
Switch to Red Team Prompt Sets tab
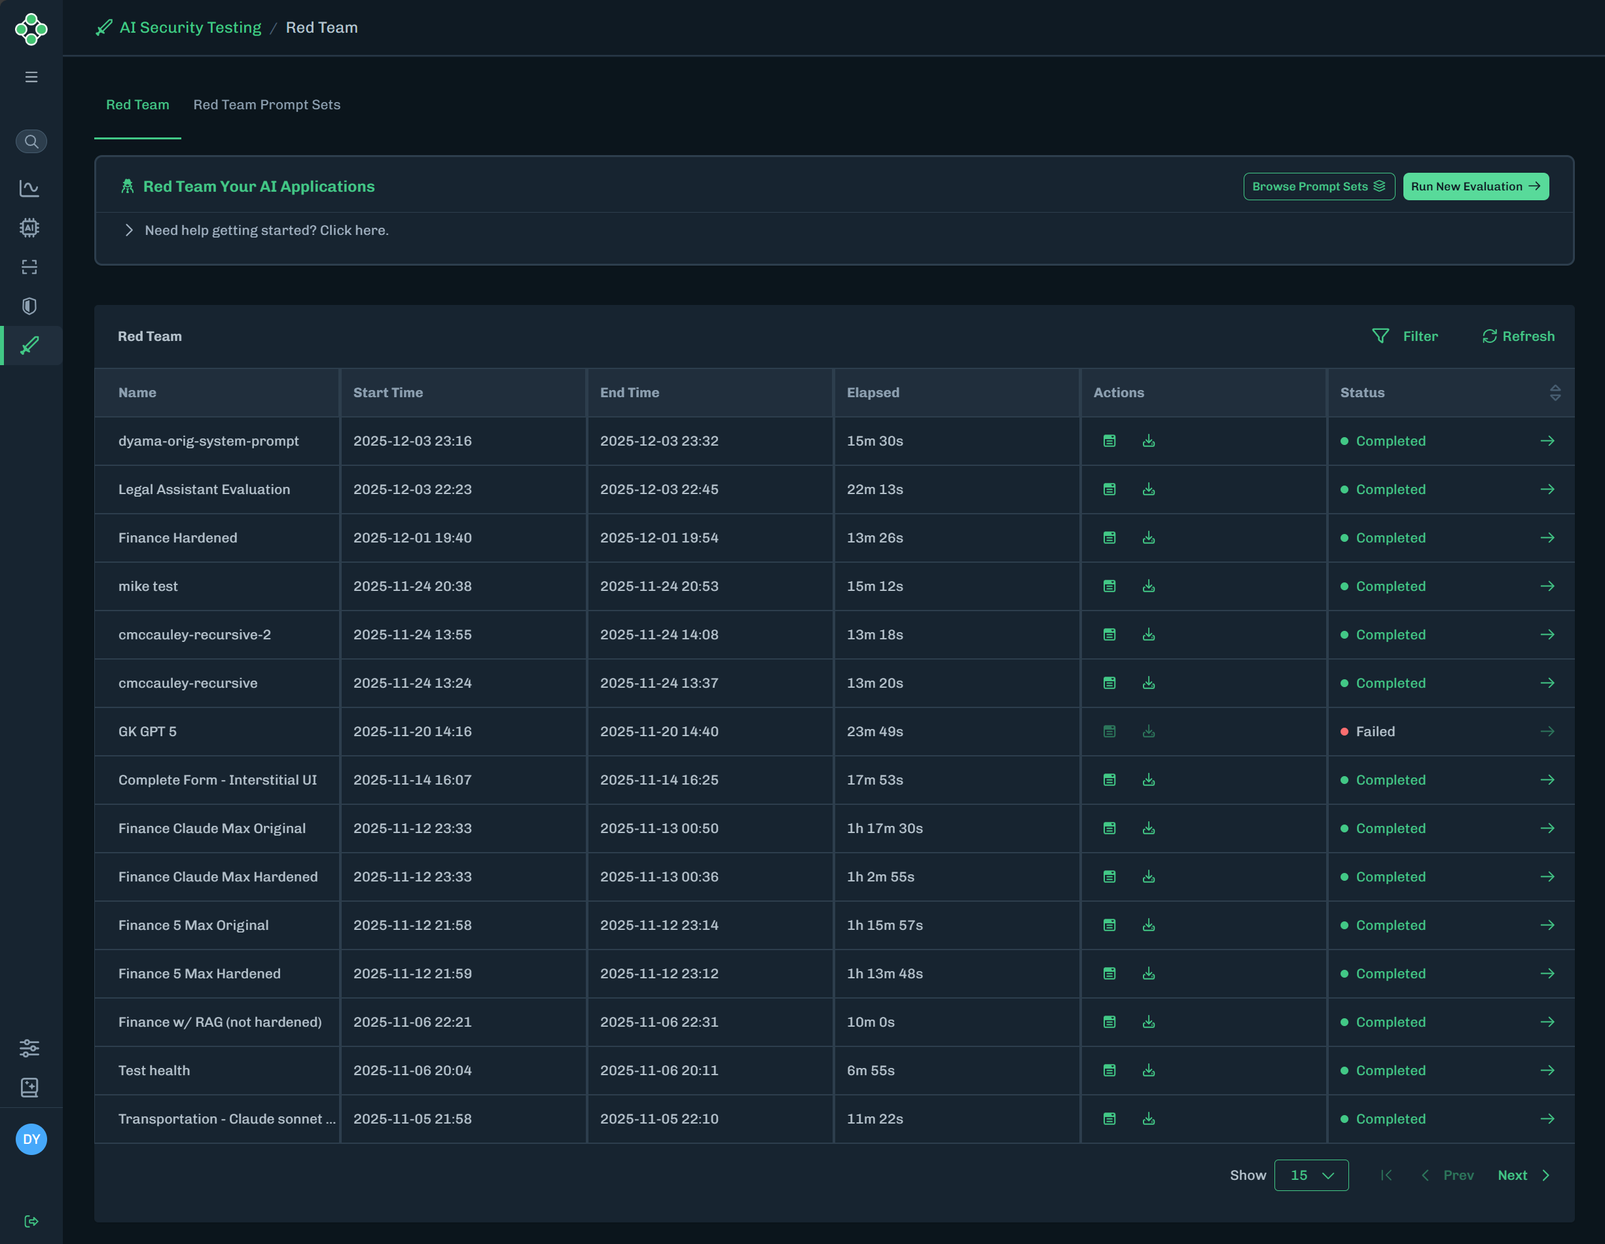[x=267, y=104]
